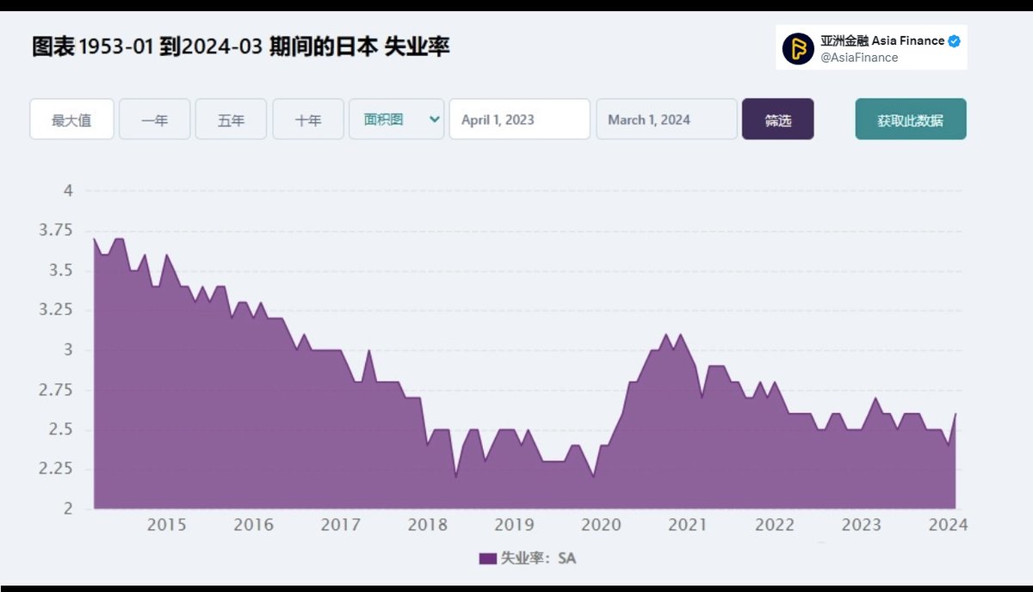Select the 十年 range tab

(307, 119)
